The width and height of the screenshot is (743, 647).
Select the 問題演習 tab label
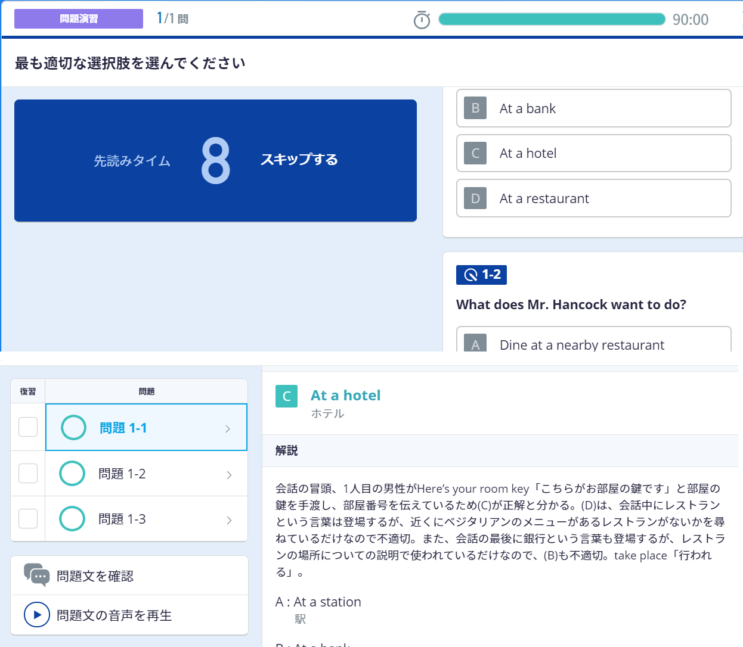(79, 19)
